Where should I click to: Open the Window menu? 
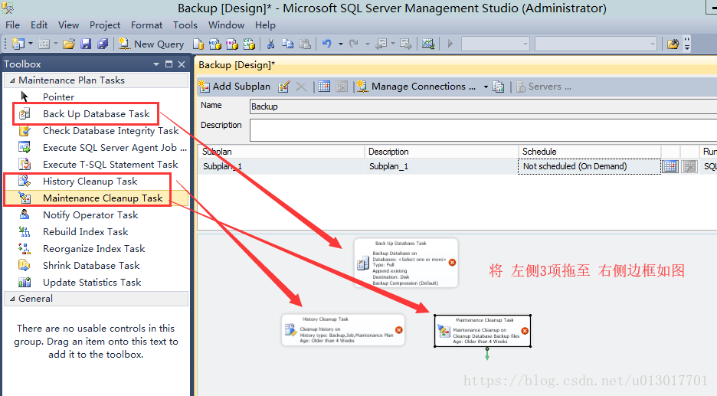226,25
